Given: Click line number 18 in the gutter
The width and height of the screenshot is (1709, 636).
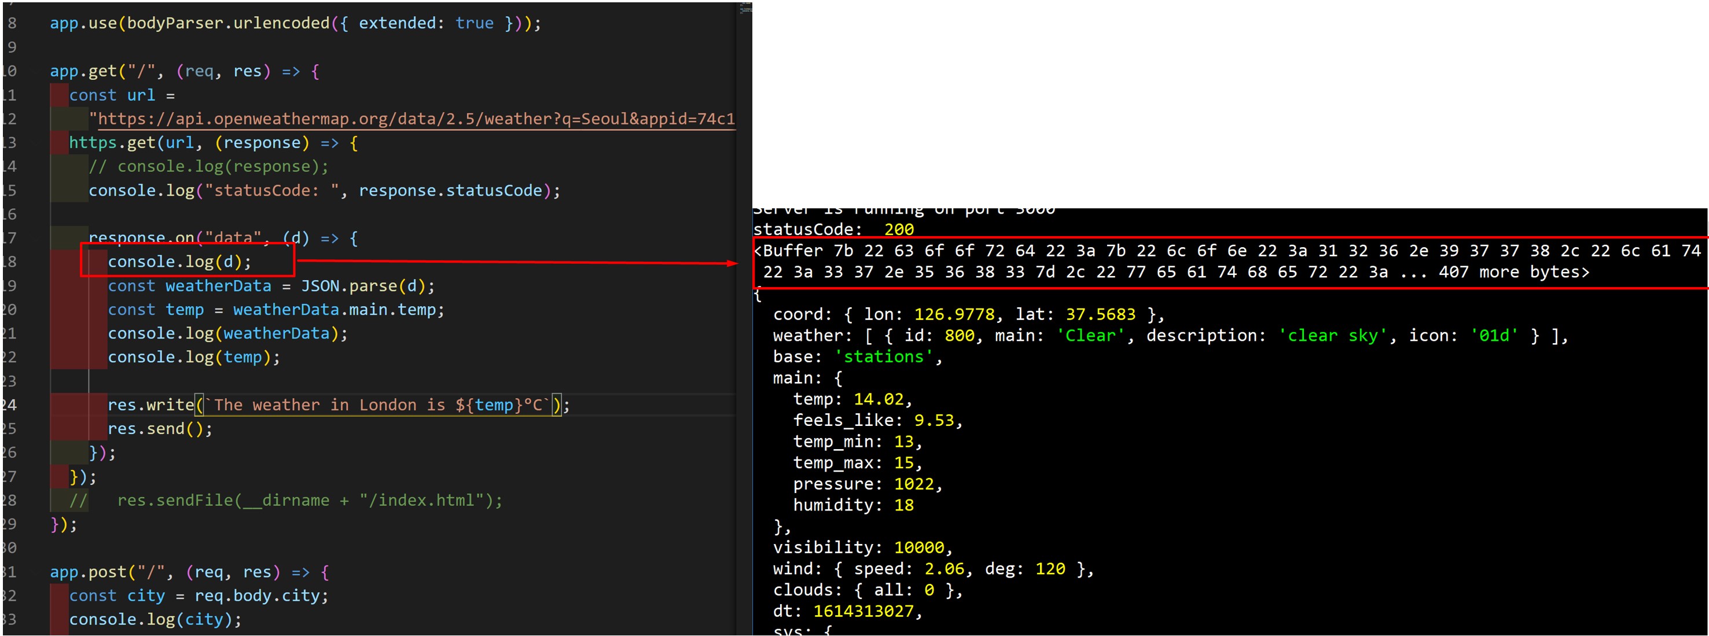Looking at the screenshot, I should [10, 260].
